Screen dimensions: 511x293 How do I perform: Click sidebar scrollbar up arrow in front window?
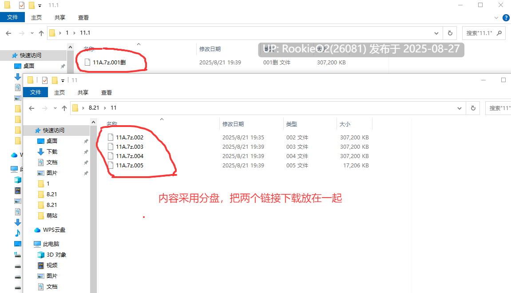click(94, 122)
